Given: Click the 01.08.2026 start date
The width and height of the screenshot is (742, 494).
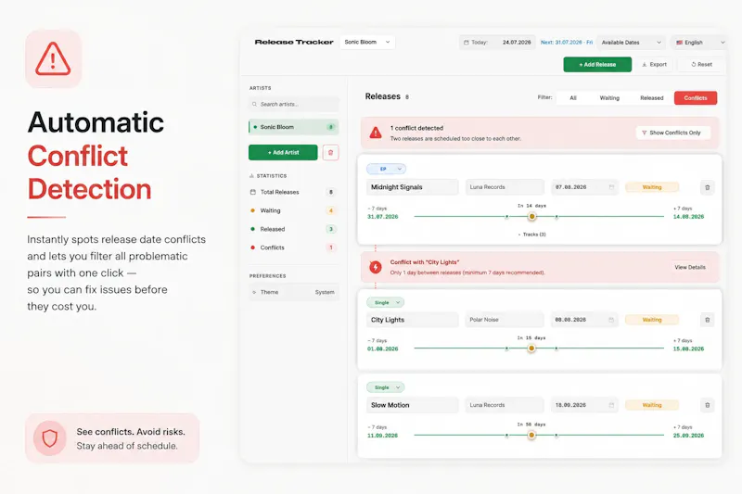Looking at the screenshot, I should pyautogui.click(x=383, y=348).
